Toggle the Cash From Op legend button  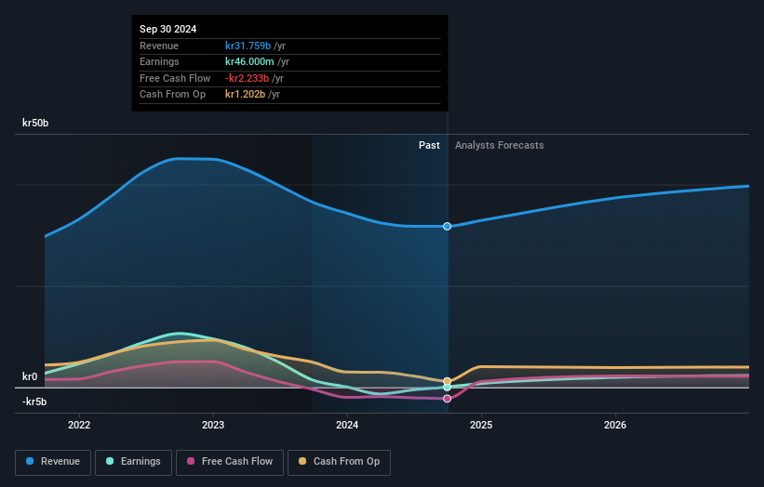339,462
